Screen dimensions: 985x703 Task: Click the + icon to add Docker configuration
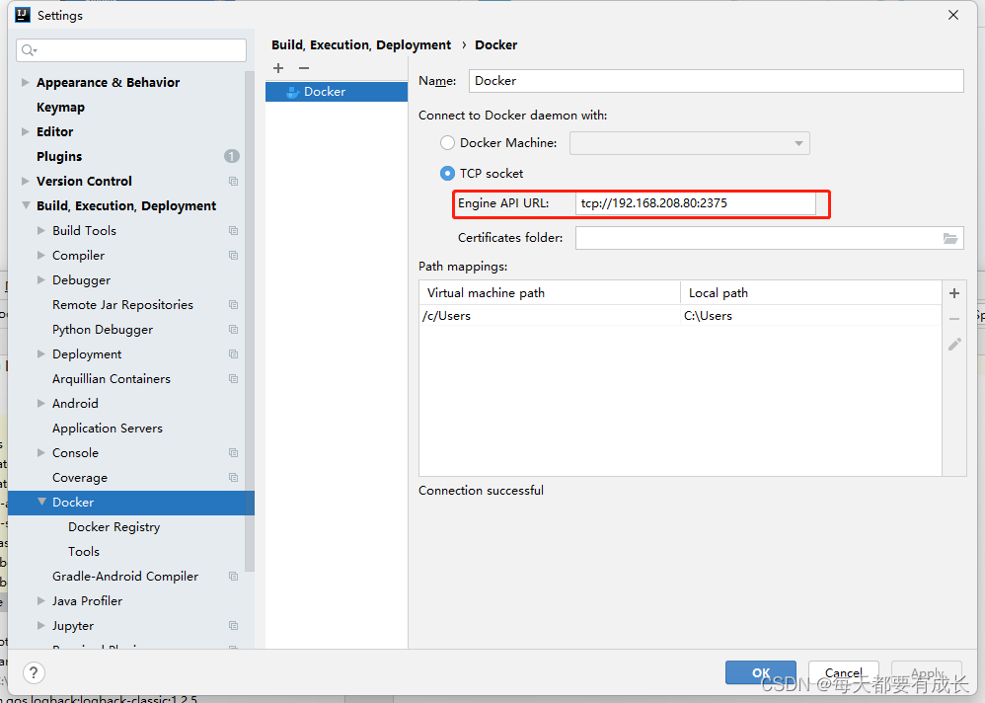tap(277, 68)
